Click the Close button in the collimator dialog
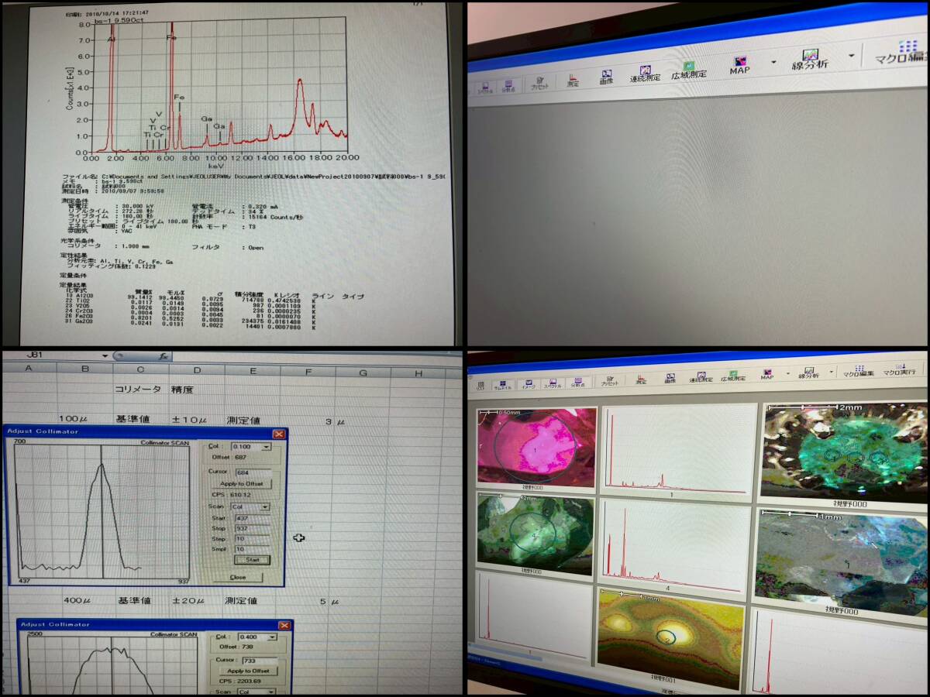Viewport: 930px width, 697px height. click(x=238, y=578)
